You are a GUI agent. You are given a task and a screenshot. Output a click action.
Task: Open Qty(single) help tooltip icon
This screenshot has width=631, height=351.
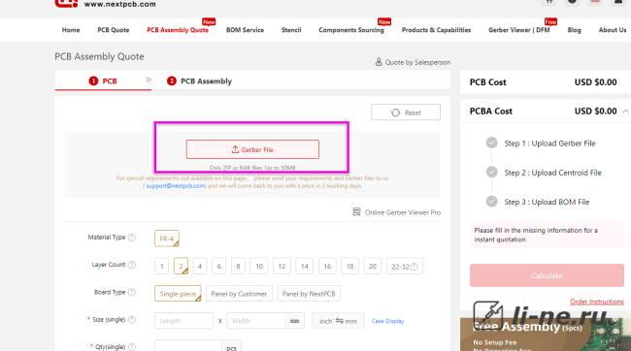[132, 346]
